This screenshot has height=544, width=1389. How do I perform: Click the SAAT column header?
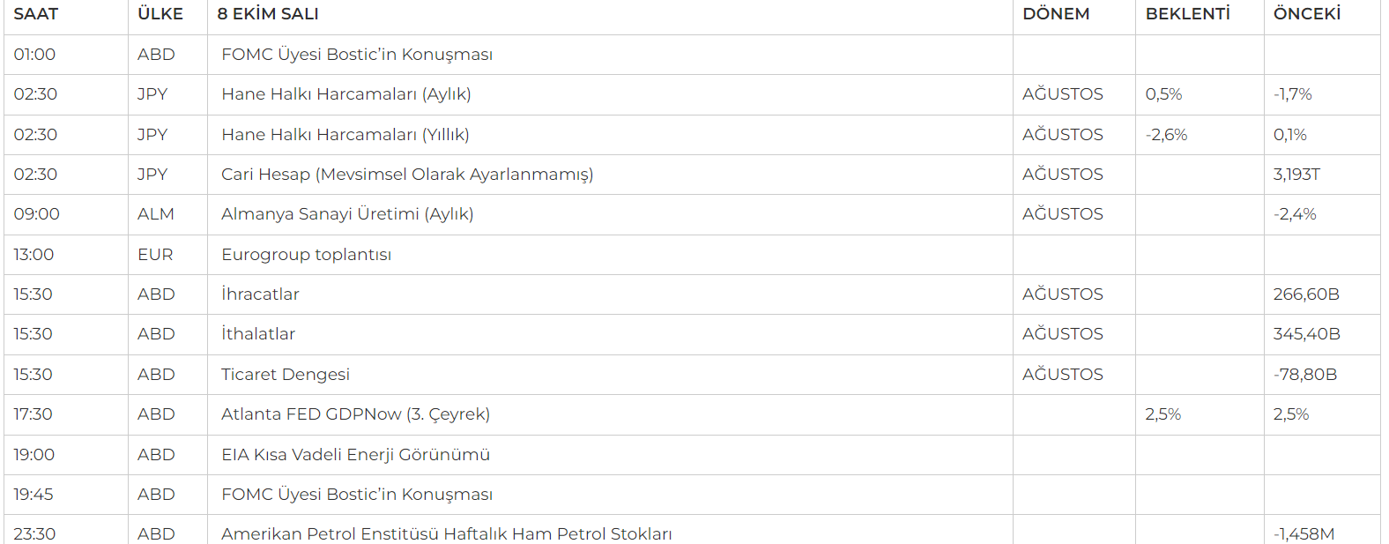pyautogui.click(x=36, y=14)
